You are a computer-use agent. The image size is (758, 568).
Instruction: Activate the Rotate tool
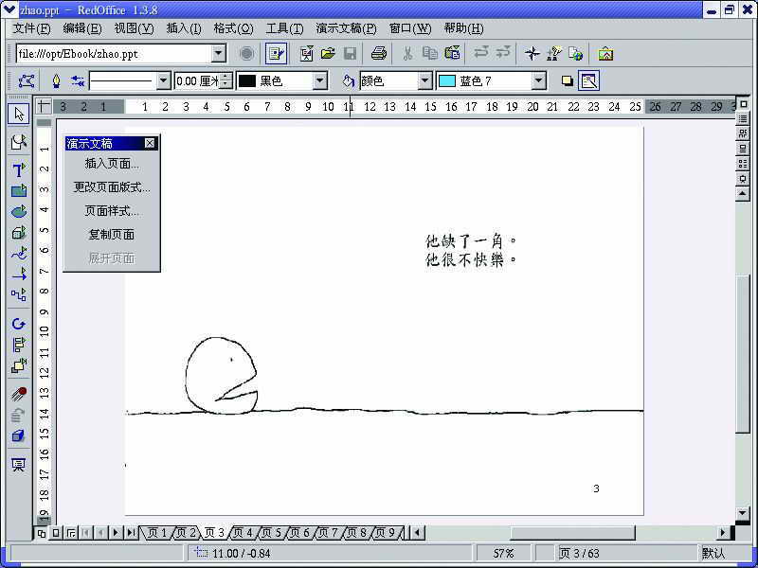tap(19, 324)
